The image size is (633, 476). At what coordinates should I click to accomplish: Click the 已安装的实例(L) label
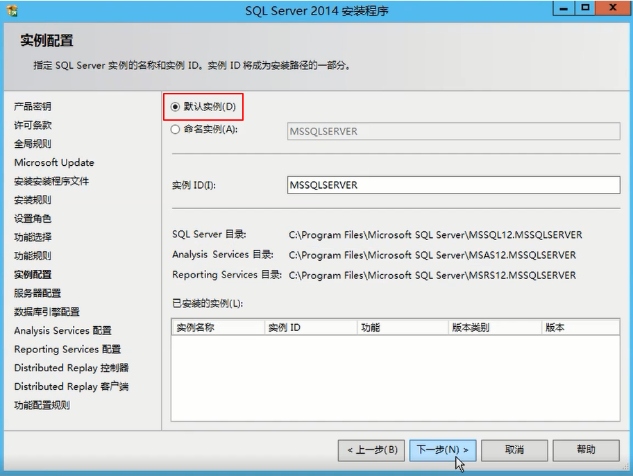click(208, 304)
